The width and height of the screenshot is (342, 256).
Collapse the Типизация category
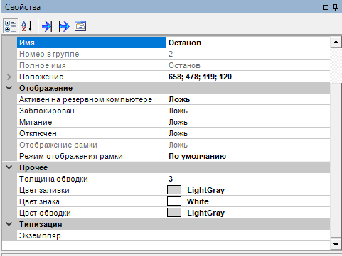point(9,224)
